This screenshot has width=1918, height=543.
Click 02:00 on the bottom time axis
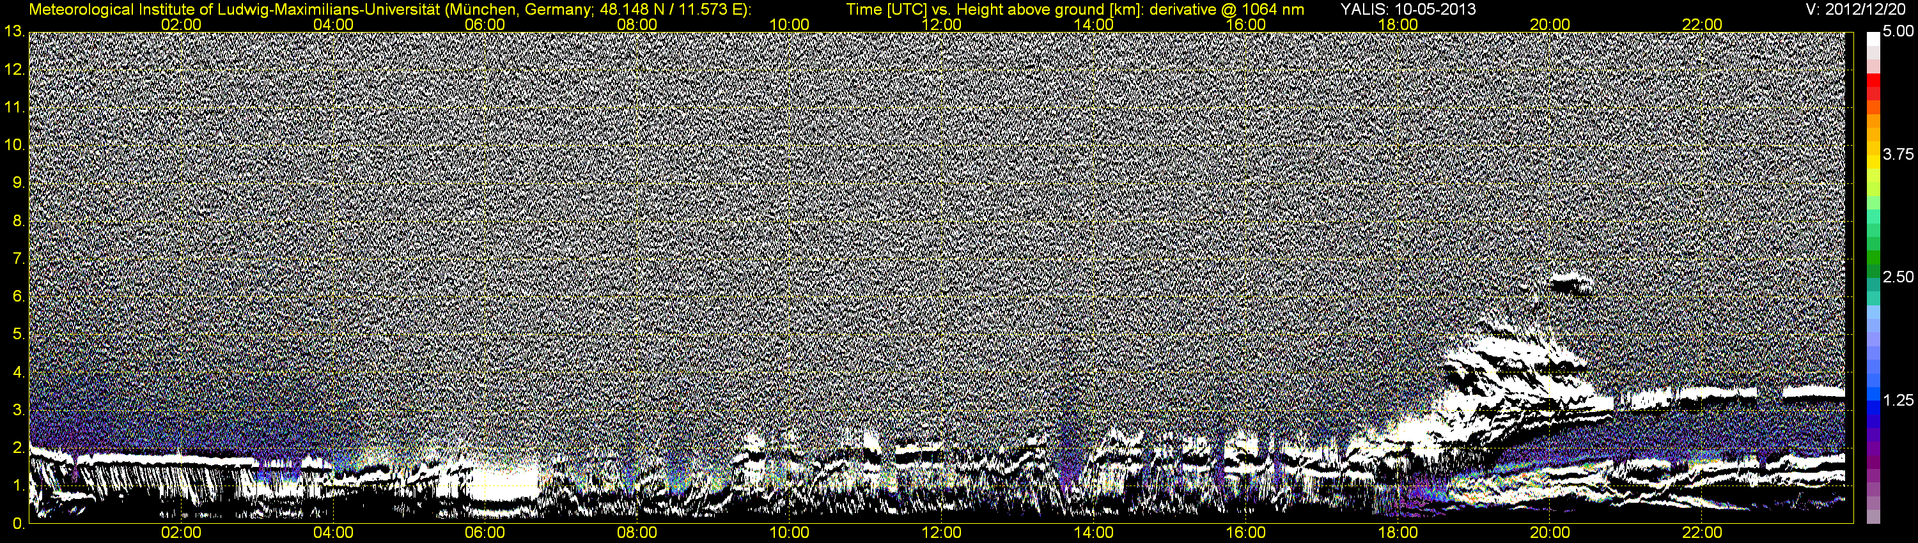tap(181, 533)
